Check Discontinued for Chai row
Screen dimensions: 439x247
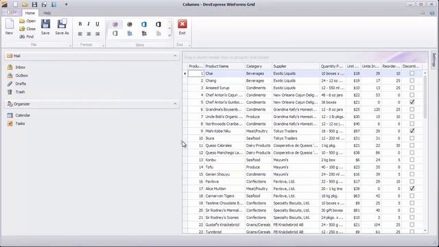pos(412,73)
